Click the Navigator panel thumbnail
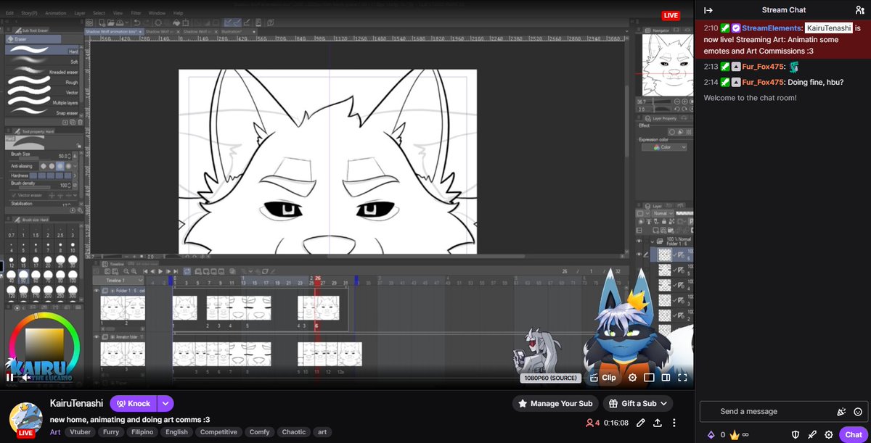The height and width of the screenshot is (443, 871). (x=666, y=65)
